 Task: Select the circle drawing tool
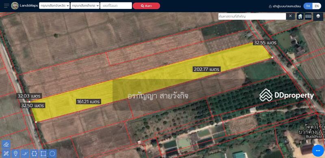point(52,154)
